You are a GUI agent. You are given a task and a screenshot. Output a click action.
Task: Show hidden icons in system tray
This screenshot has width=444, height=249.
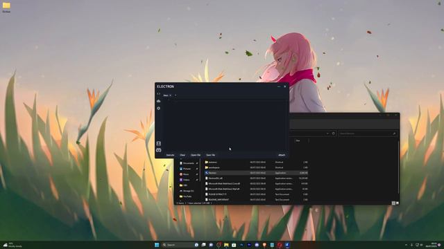tap(406, 245)
